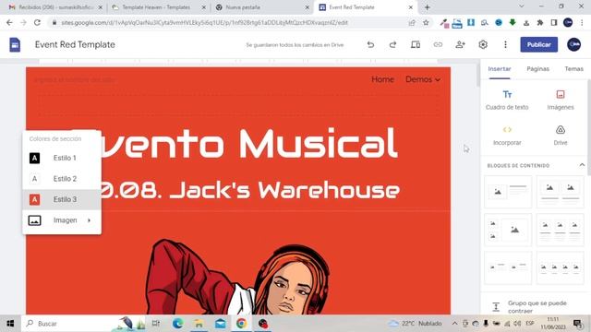Image resolution: width=591 pixels, height=332 pixels.
Task: Open the account avatar
Action: pyautogui.click(x=573, y=44)
